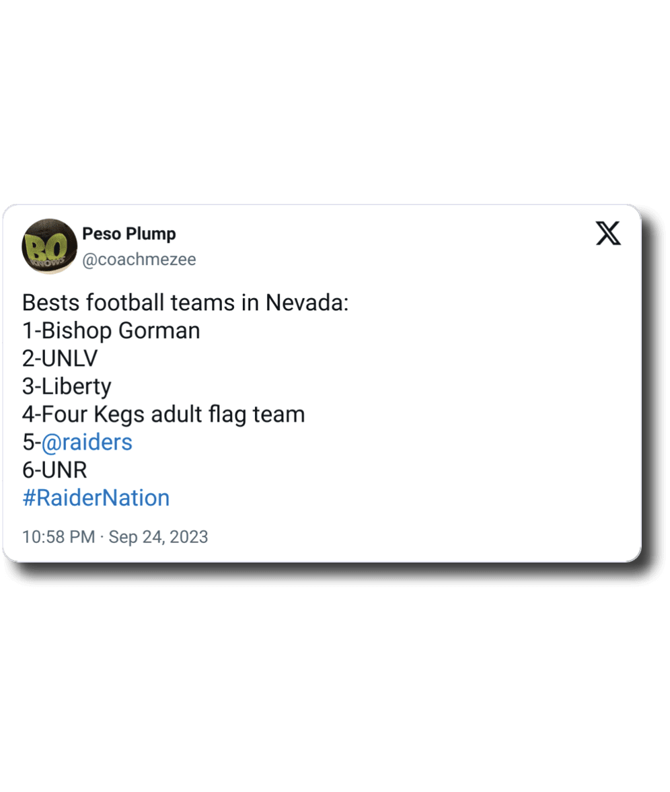
Task: Open the #RaiderNation hashtag
Action: pyautogui.click(x=96, y=498)
